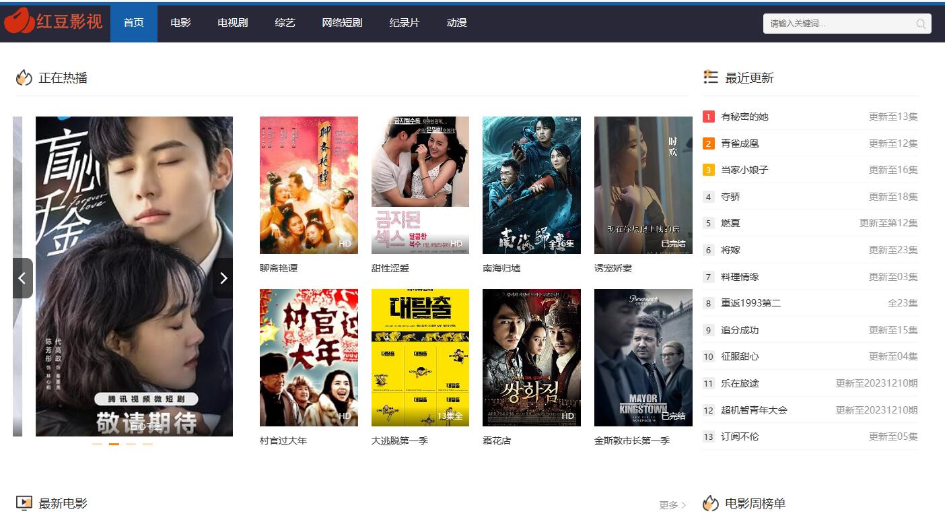Open 当家小娘子 in recent updates

(744, 170)
